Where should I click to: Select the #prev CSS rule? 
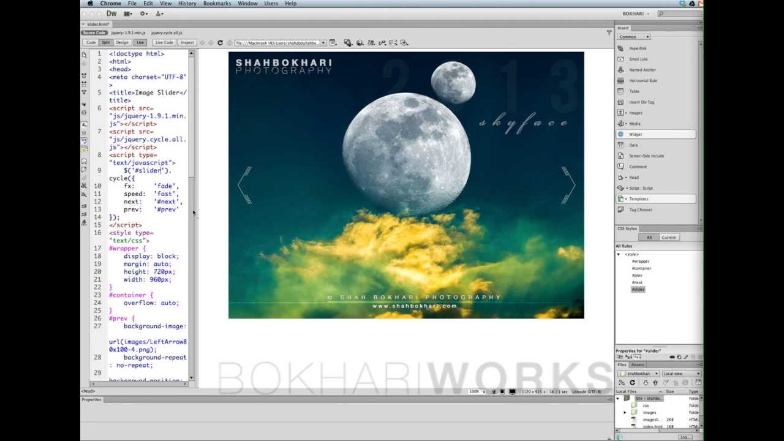pos(637,276)
